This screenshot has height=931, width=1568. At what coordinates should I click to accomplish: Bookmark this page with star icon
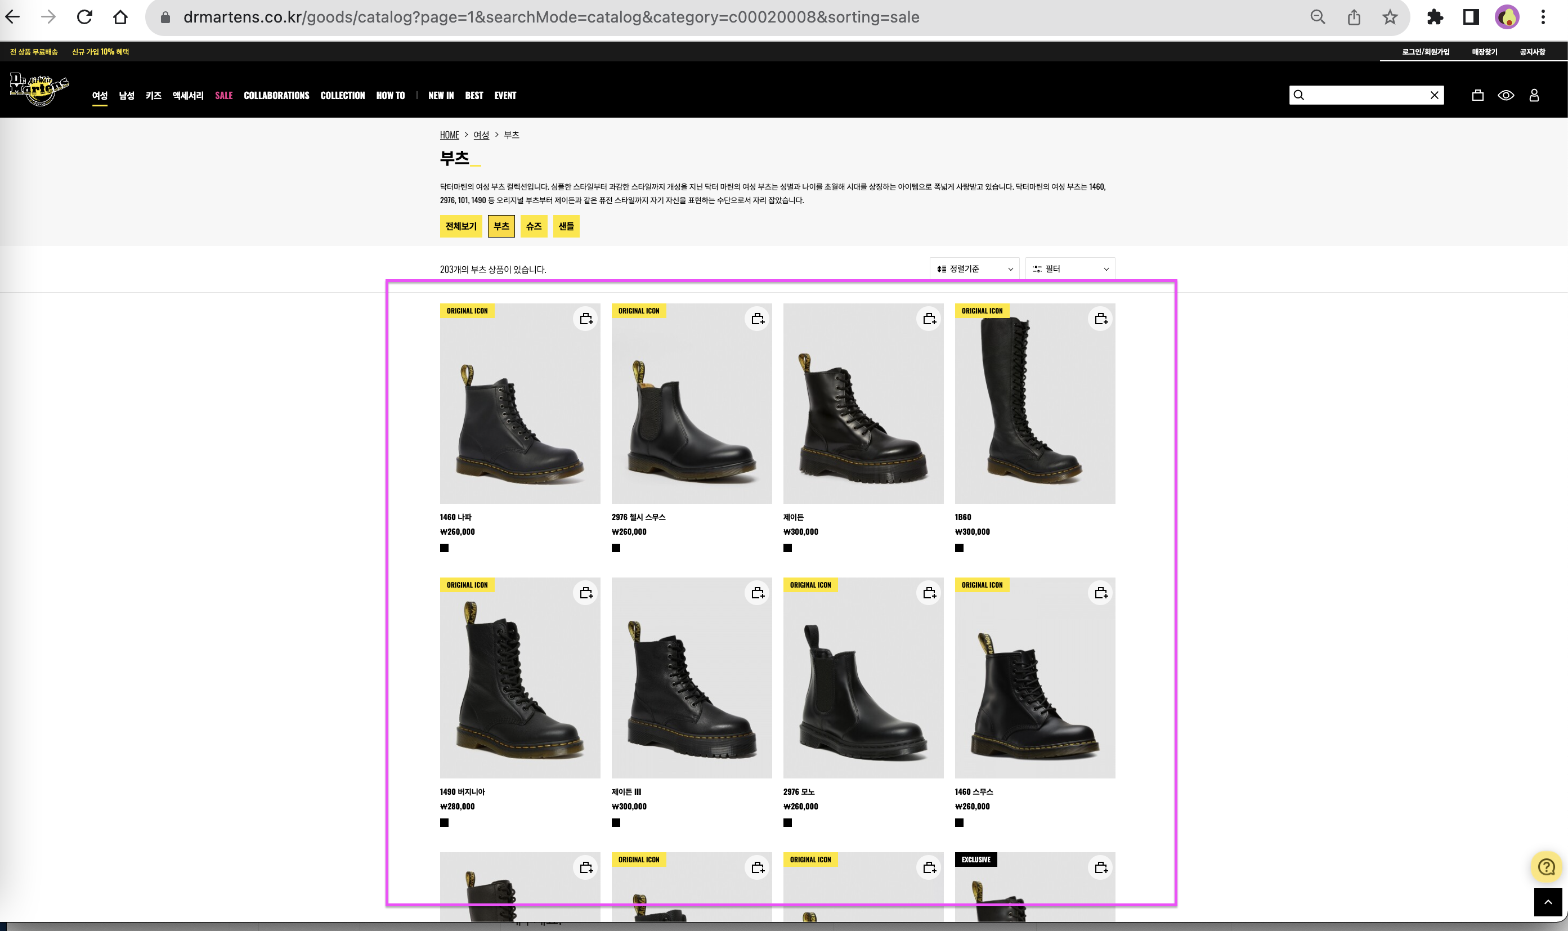[x=1390, y=17]
